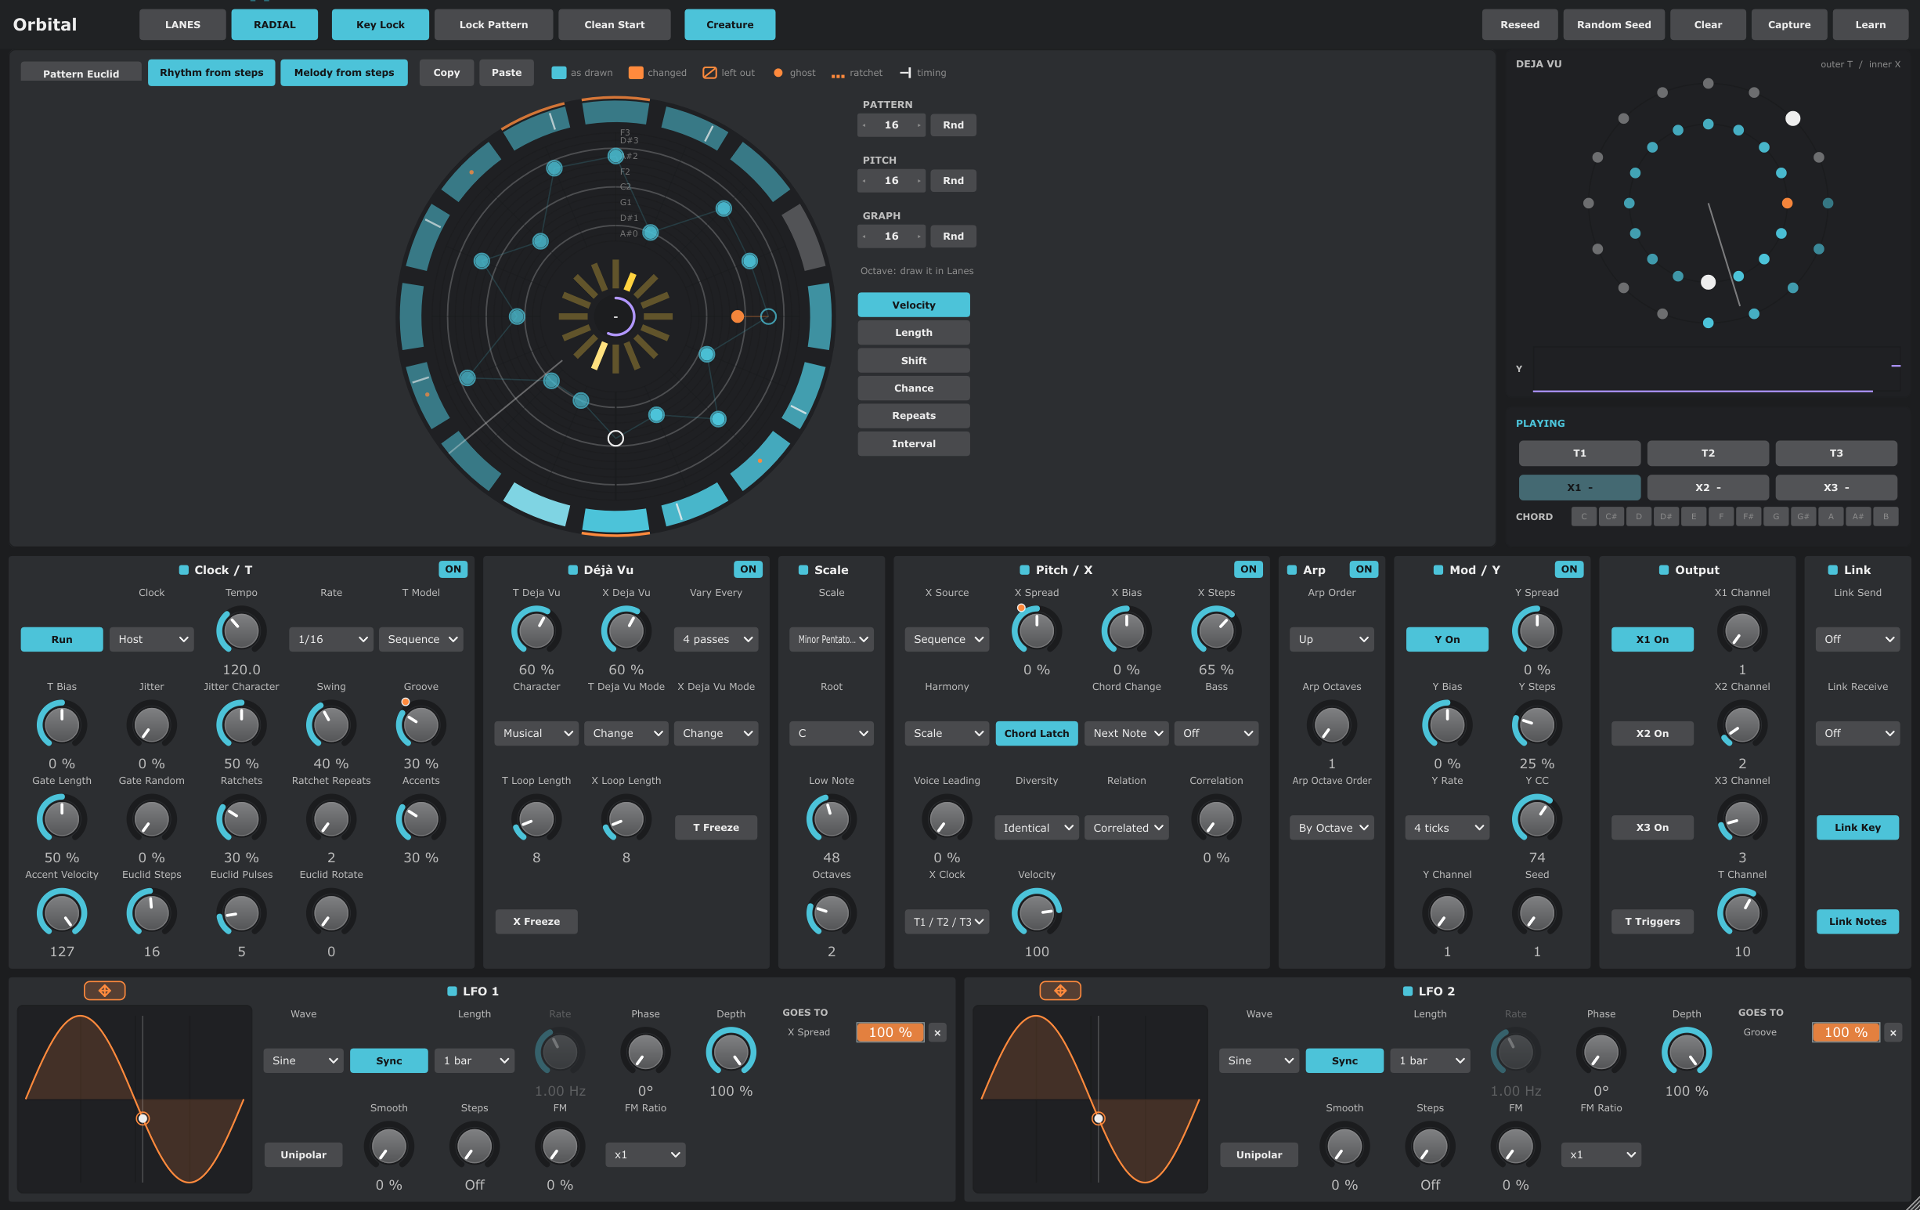Open the Arp Order Up dropdown
This screenshot has height=1210, width=1920.
[1332, 639]
